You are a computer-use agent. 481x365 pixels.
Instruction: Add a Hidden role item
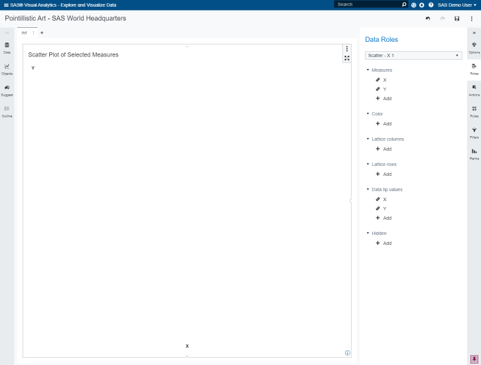pyautogui.click(x=383, y=244)
